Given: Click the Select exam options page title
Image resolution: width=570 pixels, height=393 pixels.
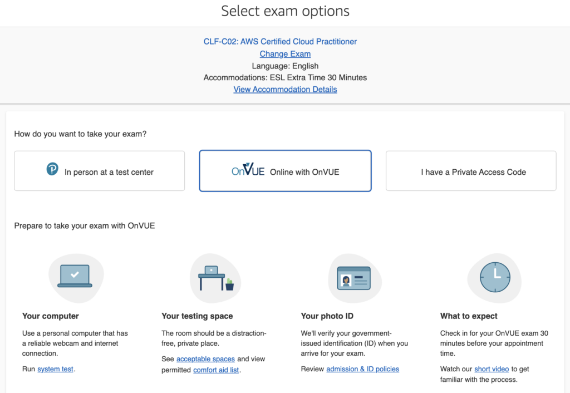Looking at the screenshot, I should tap(285, 11).
